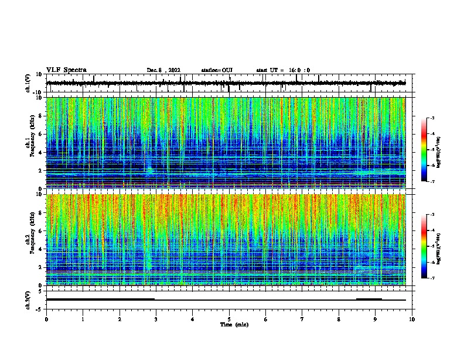This screenshot has width=464, height=358.
Task: Click the "-3" label on ch.1 color bar
Action: [432, 118]
